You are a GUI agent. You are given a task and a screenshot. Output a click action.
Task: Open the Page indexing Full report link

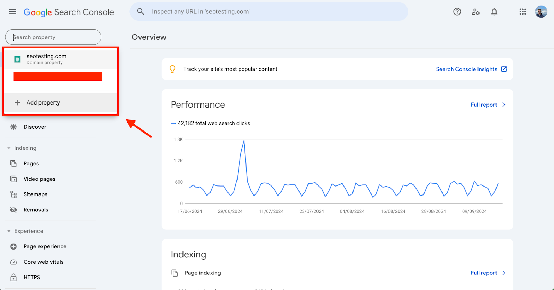pyautogui.click(x=484, y=273)
